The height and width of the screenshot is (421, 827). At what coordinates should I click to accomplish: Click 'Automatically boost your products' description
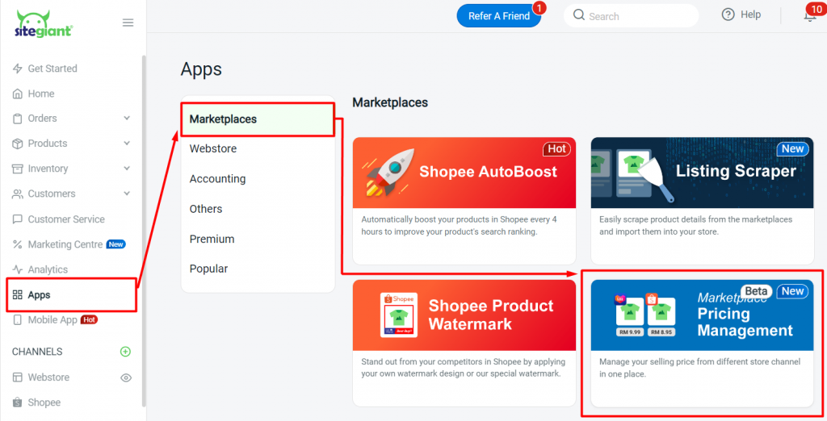click(x=459, y=226)
